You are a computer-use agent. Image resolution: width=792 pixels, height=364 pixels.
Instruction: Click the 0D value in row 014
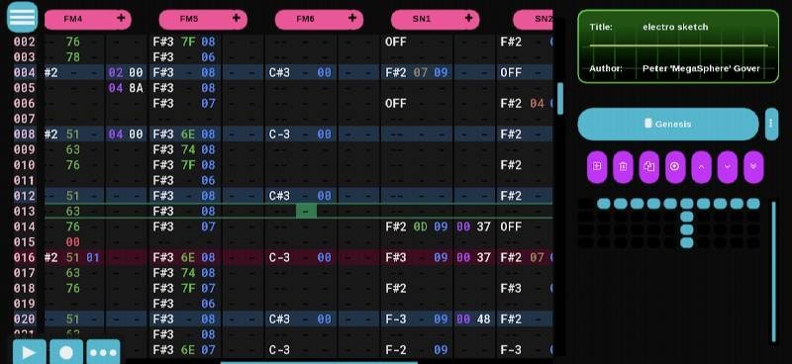[420, 227]
